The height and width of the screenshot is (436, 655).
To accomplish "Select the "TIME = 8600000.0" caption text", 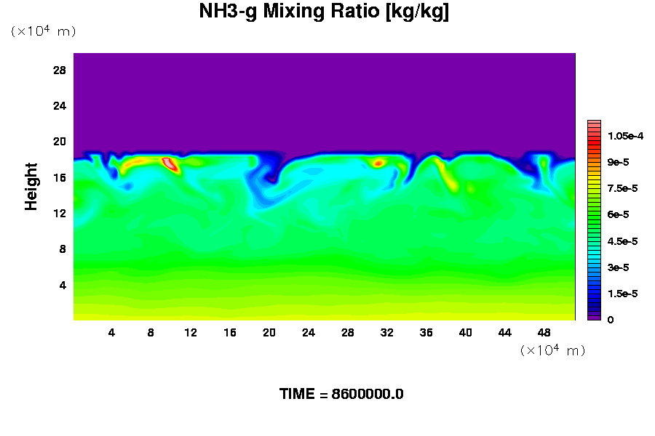I will tap(341, 395).
